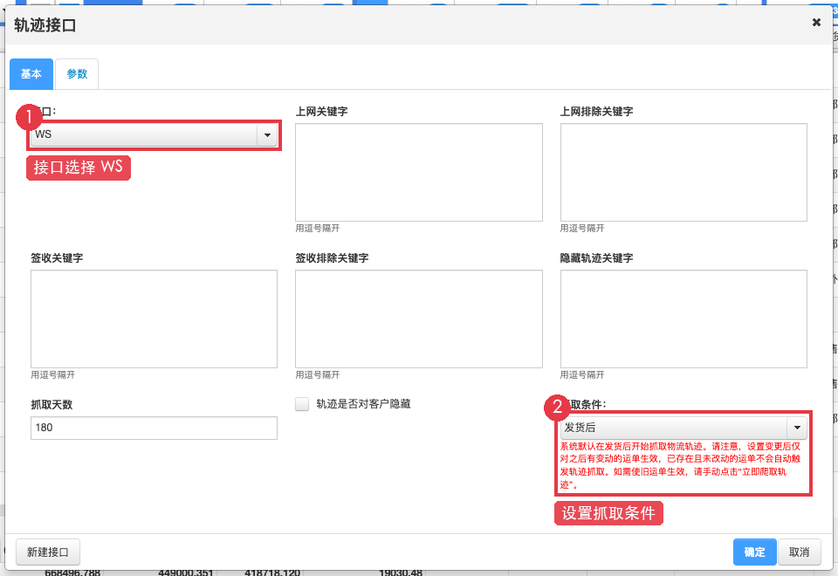
Task: Cancel the dialog with 取消
Action: [x=799, y=552]
